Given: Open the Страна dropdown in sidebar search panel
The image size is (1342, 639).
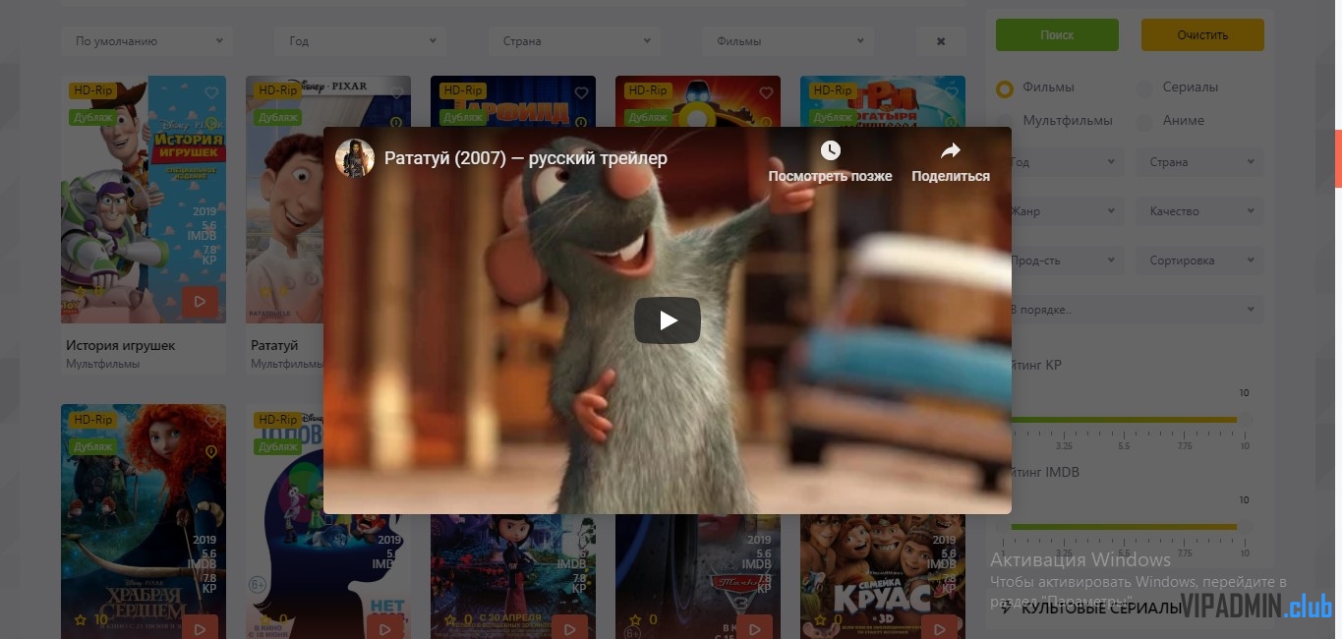Looking at the screenshot, I should [x=1199, y=162].
